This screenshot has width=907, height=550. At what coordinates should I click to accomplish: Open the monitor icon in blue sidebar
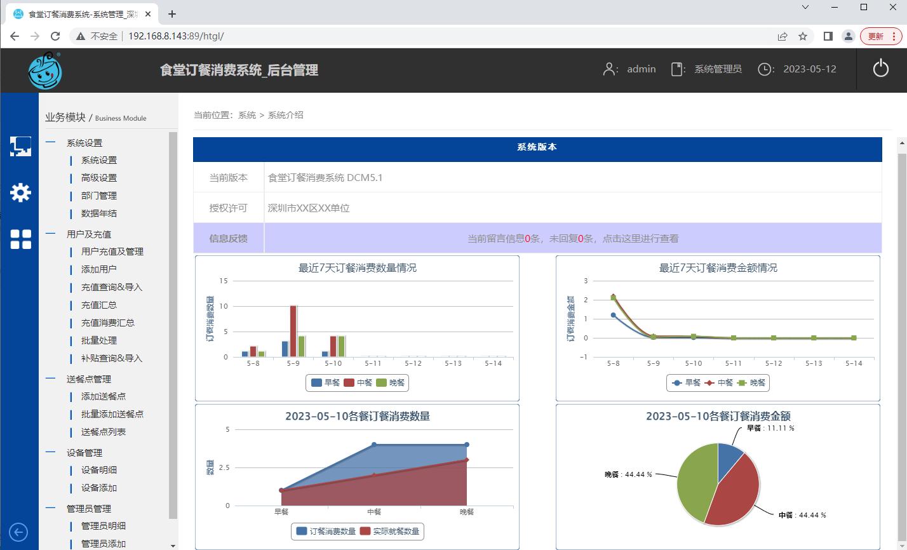20,146
